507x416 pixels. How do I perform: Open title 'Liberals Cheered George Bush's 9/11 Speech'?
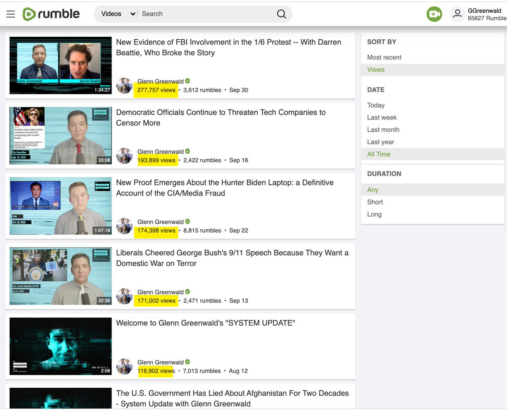(x=232, y=258)
